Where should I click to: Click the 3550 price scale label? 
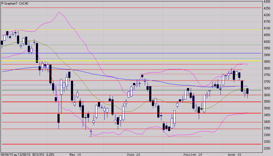pos(267,102)
